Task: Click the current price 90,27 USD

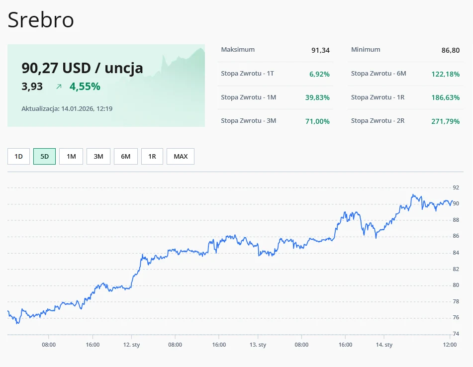Action: (81, 68)
